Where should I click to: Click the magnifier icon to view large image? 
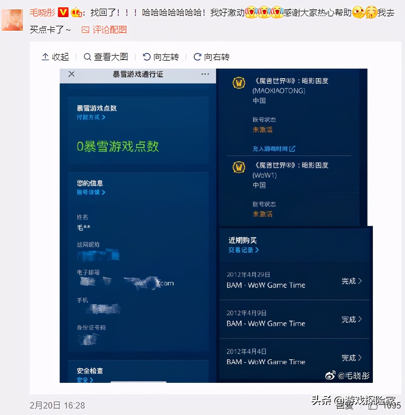point(87,57)
